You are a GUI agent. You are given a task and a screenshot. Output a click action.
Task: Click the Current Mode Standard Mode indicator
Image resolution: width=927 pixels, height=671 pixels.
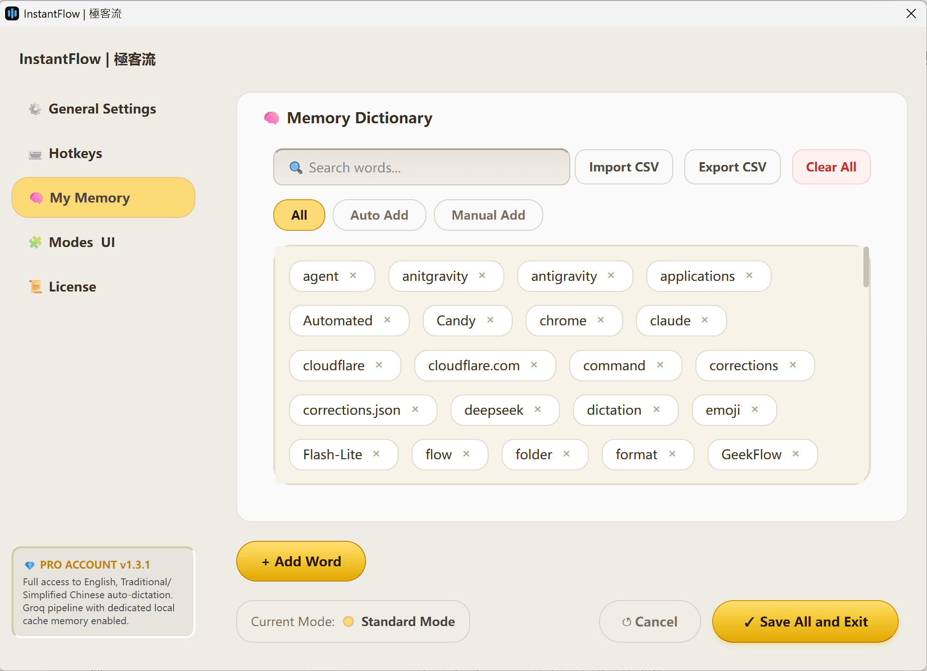pos(353,621)
